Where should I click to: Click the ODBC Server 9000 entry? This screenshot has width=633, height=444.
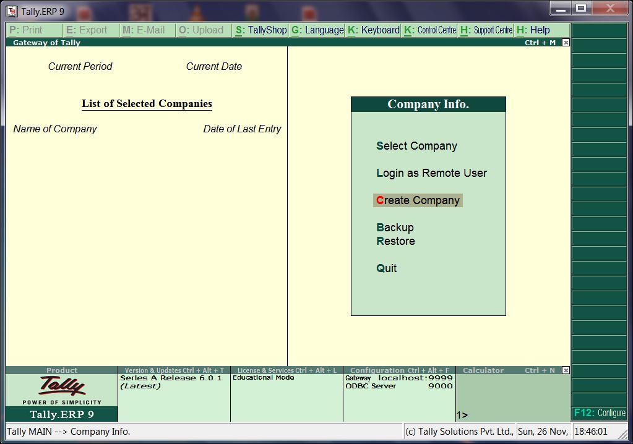click(x=399, y=386)
